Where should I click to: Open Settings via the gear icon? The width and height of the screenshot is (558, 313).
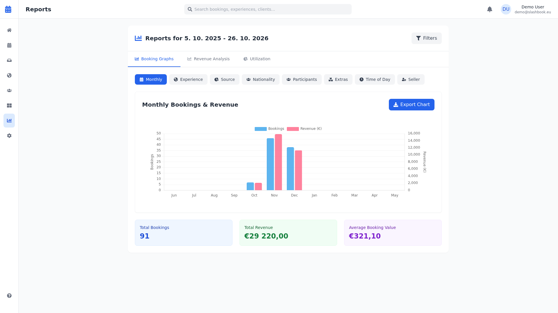9,136
